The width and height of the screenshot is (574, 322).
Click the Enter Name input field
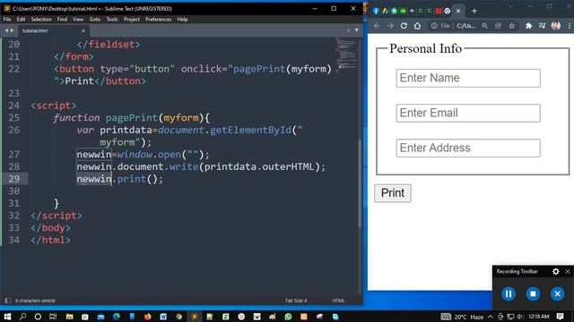pyautogui.click(x=468, y=78)
